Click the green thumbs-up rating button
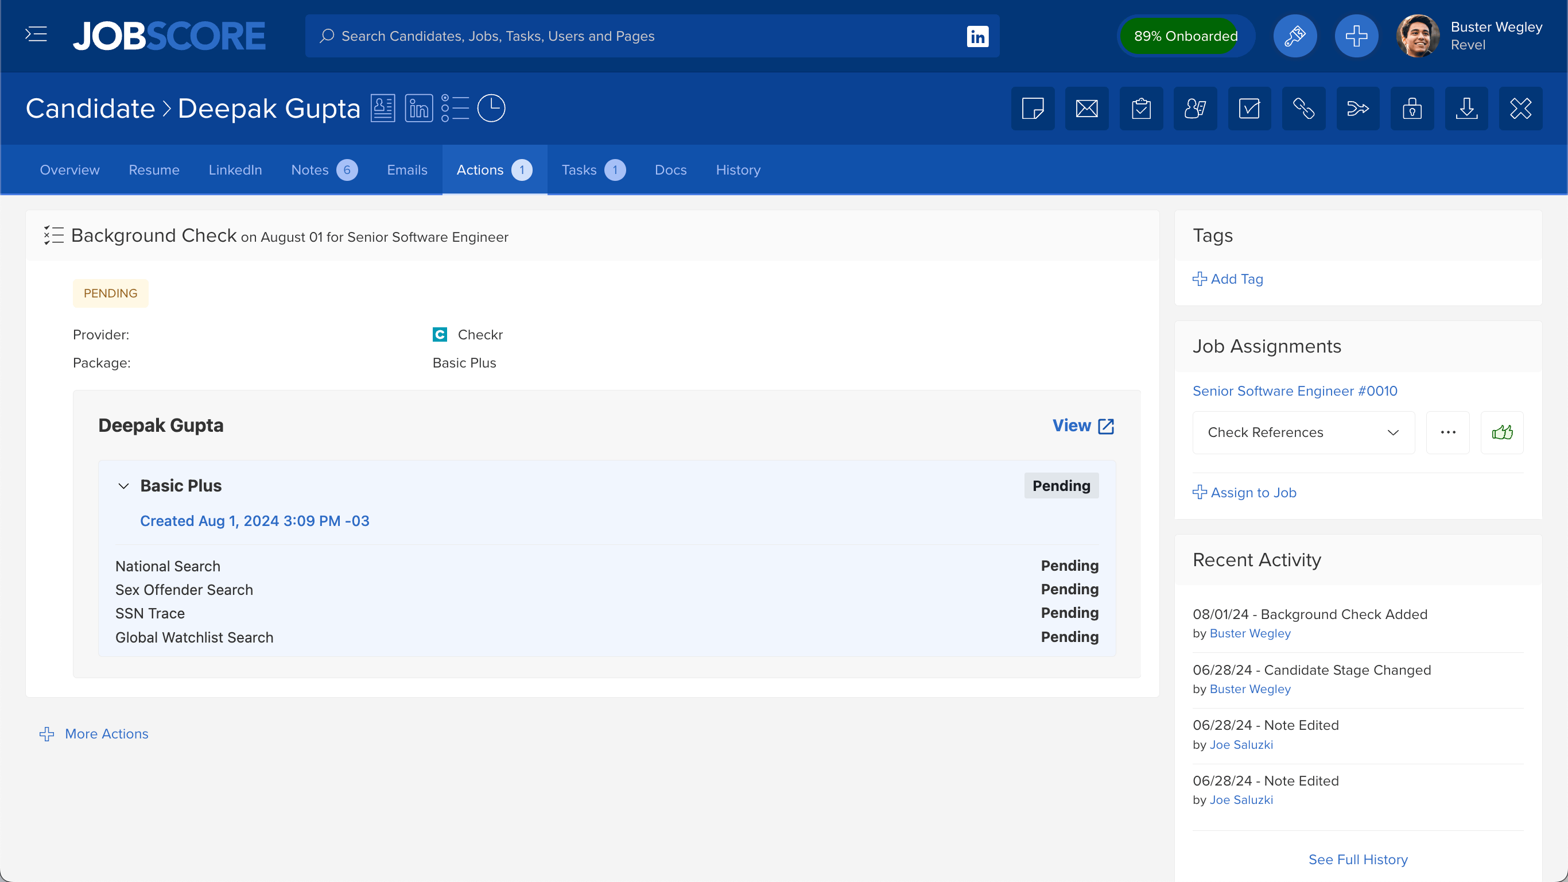This screenshot has width=1568, height=882. 1501,432
